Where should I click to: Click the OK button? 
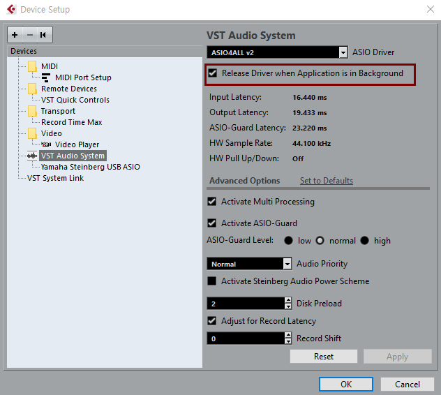pos(346,385)
